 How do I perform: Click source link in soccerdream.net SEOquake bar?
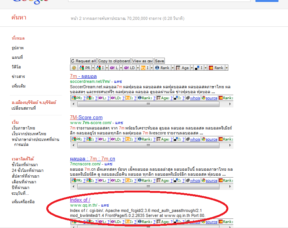[212, 98]
